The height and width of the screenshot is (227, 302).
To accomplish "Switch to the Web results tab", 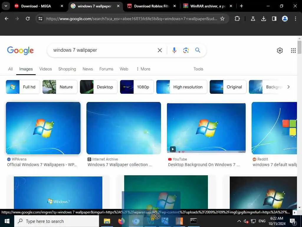I will (x=124, y=69).
